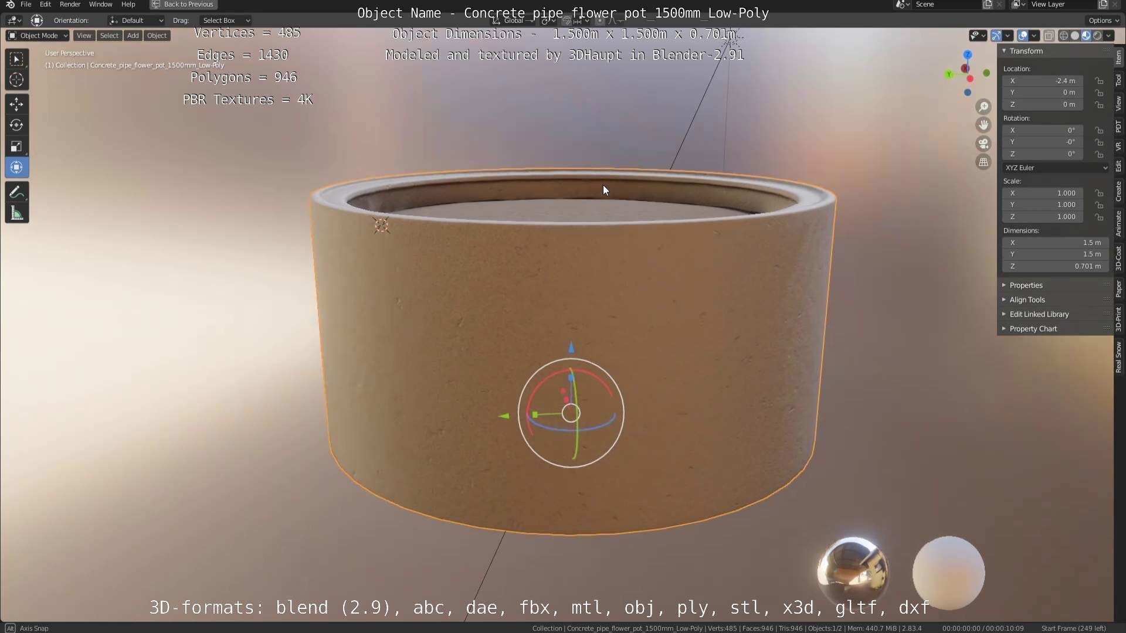Open the Render menu

pyautogui.click(x=70, y=4)
